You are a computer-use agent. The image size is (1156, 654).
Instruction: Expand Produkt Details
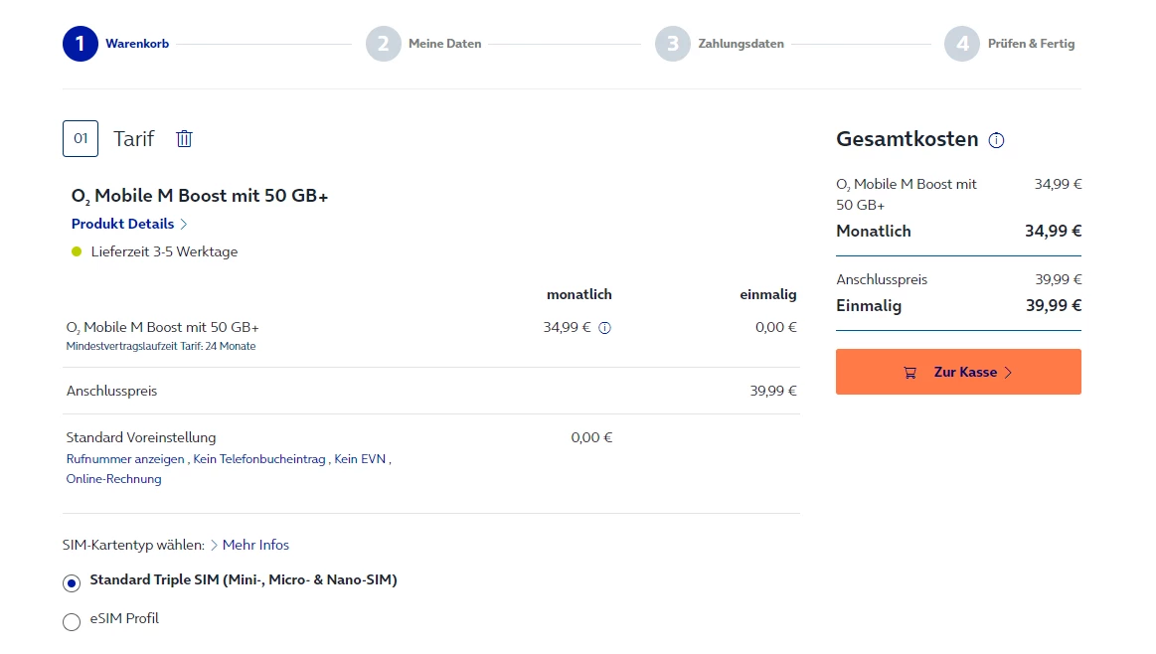pos(129,224)
